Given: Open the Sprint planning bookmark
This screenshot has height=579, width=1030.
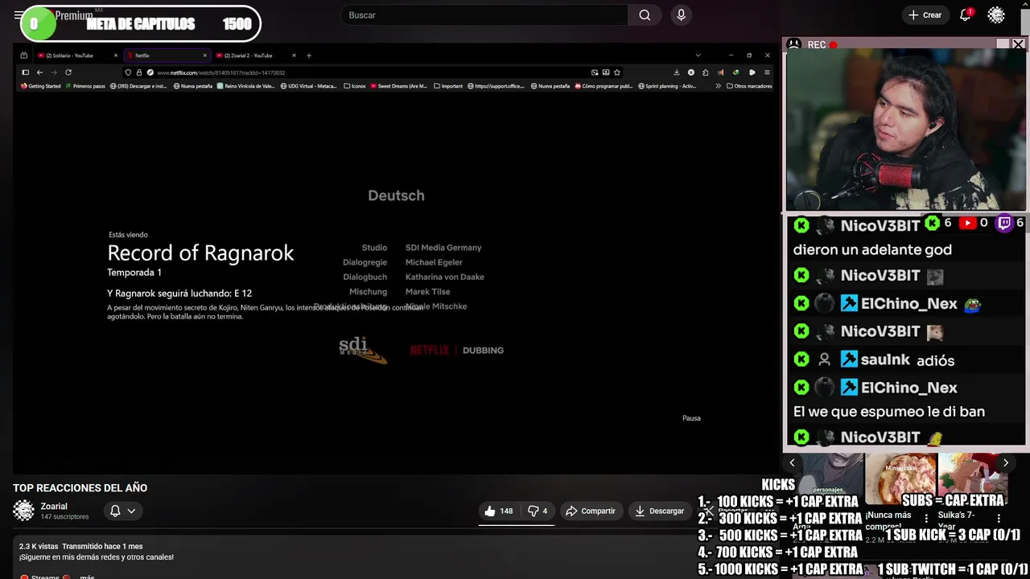Looking at the screenshot, I should pos(668,86).
